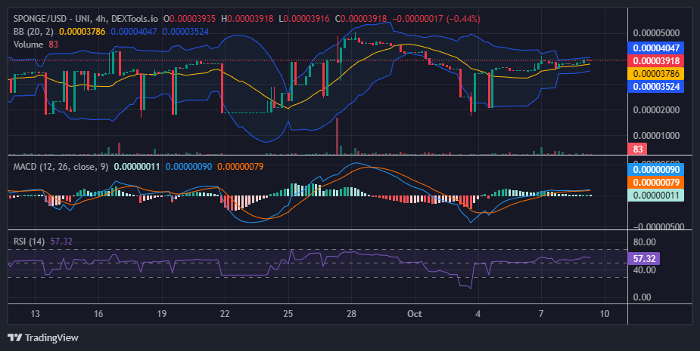Click the 10 date on time axis
The image size is (700, 351).
(x=604, y=314)
